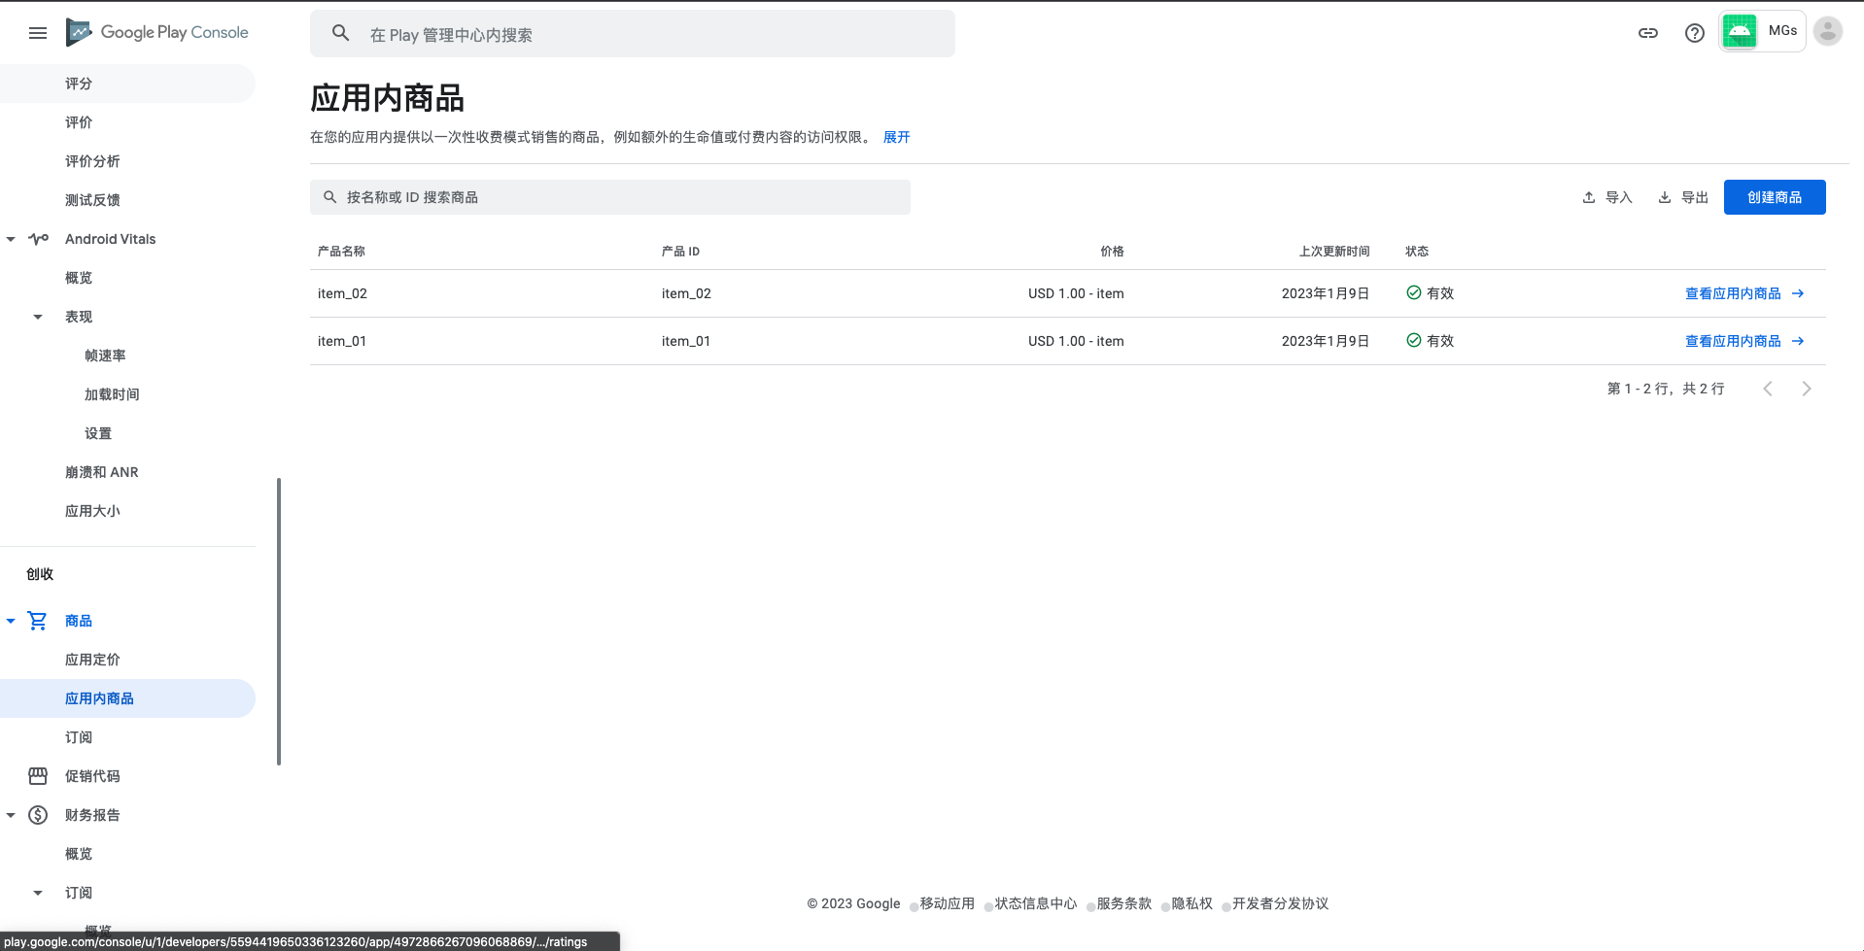
Task: Open the user account avatar
Action: pyautogui.click(x=1828, y=31)
